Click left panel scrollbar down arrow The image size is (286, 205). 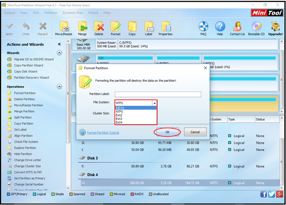(x=68, y=188)
